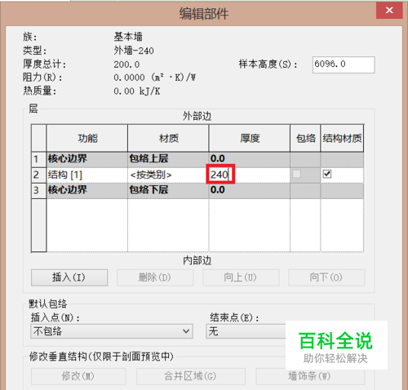Viewport: 408px width, 390px height.
Task: Click the 合并区域(G) button
Action: (191, 376)
